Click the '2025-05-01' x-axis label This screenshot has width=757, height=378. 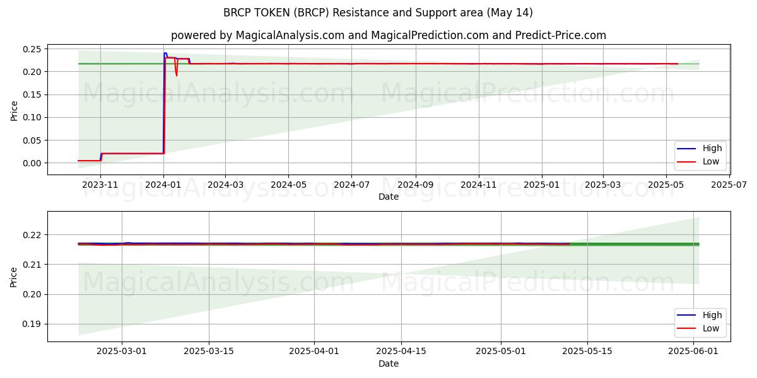pyautogui.click(x=501, y=352)
